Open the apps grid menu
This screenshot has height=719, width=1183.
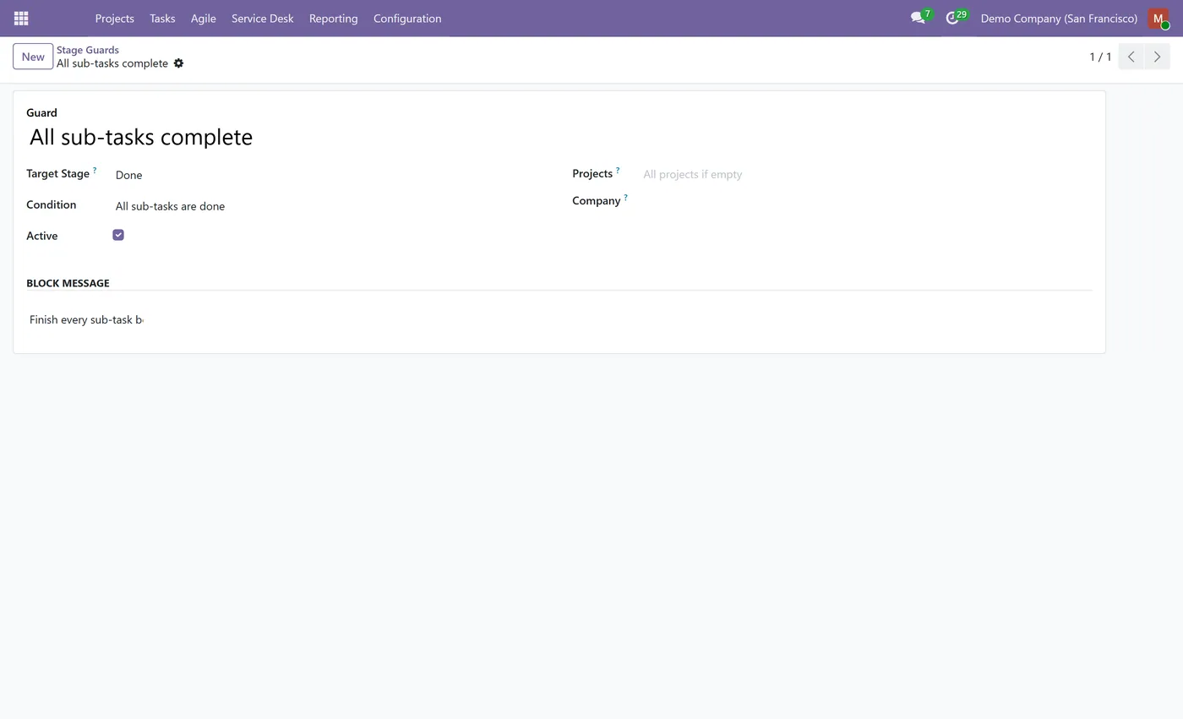21,19
